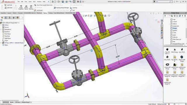This screenshot has width=187, height=105.
Task: Expand the Pipe_1-MOH route component
Action: tap(1, 43)
